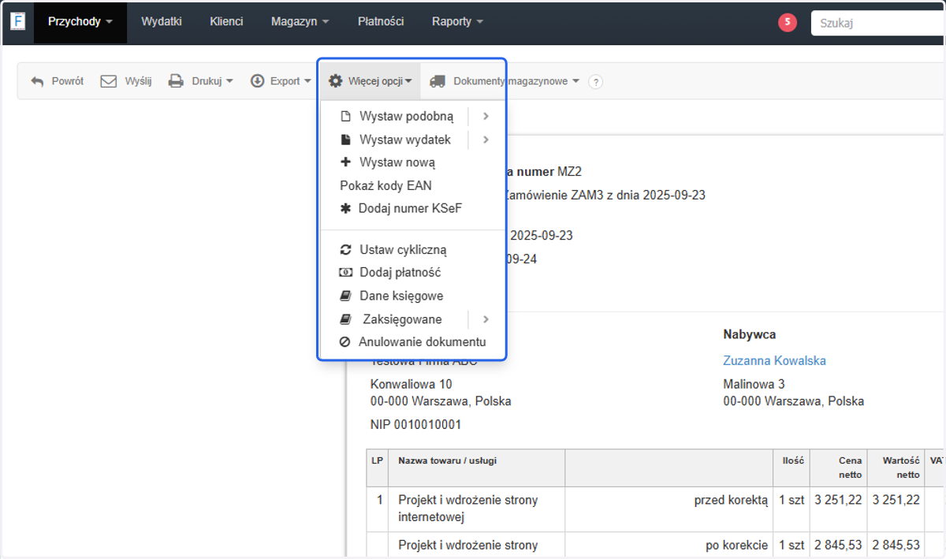This screenshot has width=946, height=559.
Task: Click the book icon for Zaksięgowane
Action: tap(345, 319)
